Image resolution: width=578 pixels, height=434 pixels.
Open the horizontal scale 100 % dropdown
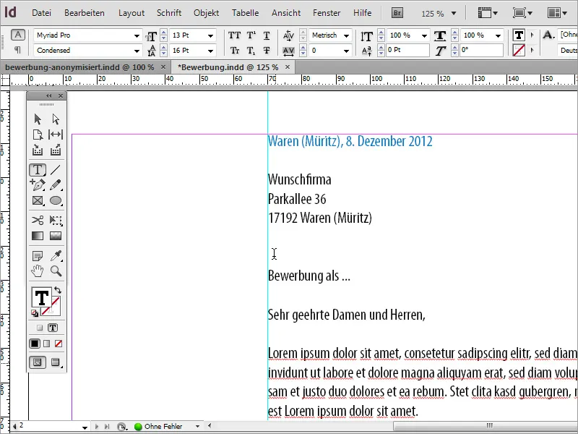498,35
